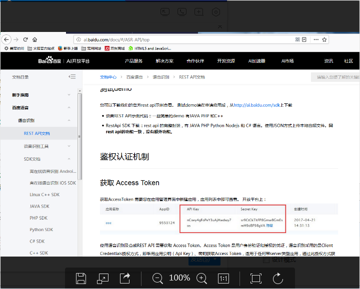Expand the 语音识别工具 section chevron

pos(69,146)
